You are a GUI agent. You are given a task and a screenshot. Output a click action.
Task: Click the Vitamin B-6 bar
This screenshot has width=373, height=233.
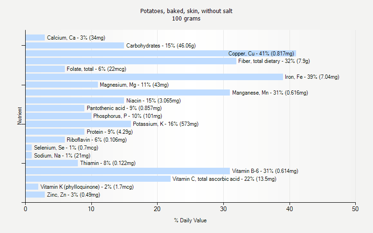pos(128,171)
